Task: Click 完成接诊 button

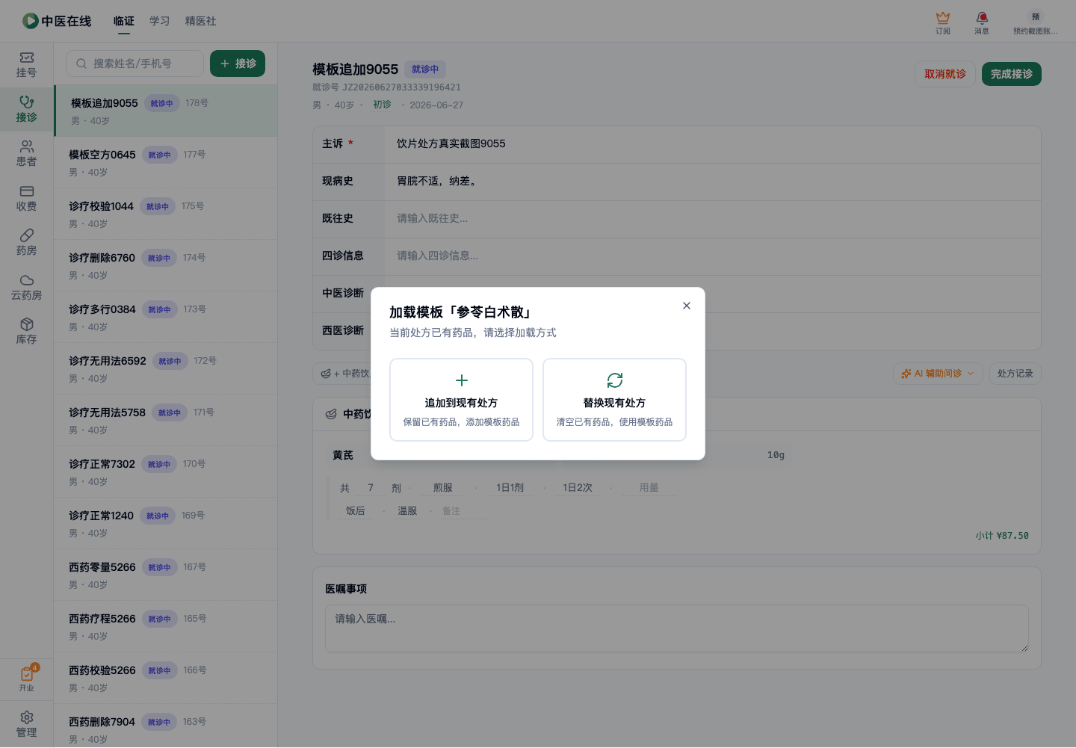Action: [1012, 74]
